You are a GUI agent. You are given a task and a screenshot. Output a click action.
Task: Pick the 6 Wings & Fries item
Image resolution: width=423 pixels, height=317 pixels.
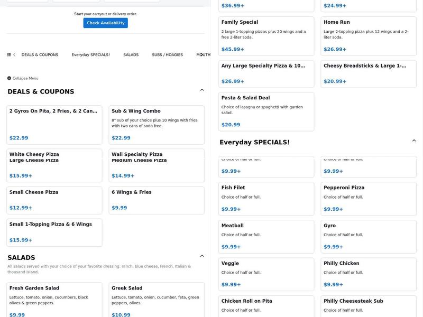157,200
